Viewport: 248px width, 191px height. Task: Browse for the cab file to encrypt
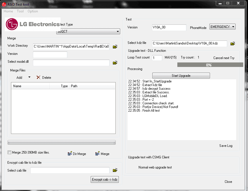tap(115, 170)
